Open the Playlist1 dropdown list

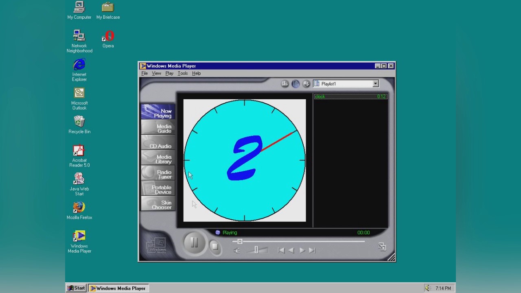click(x=375, y=84)
